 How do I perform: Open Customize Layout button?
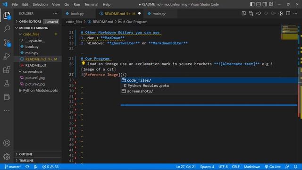coord(271,4)
